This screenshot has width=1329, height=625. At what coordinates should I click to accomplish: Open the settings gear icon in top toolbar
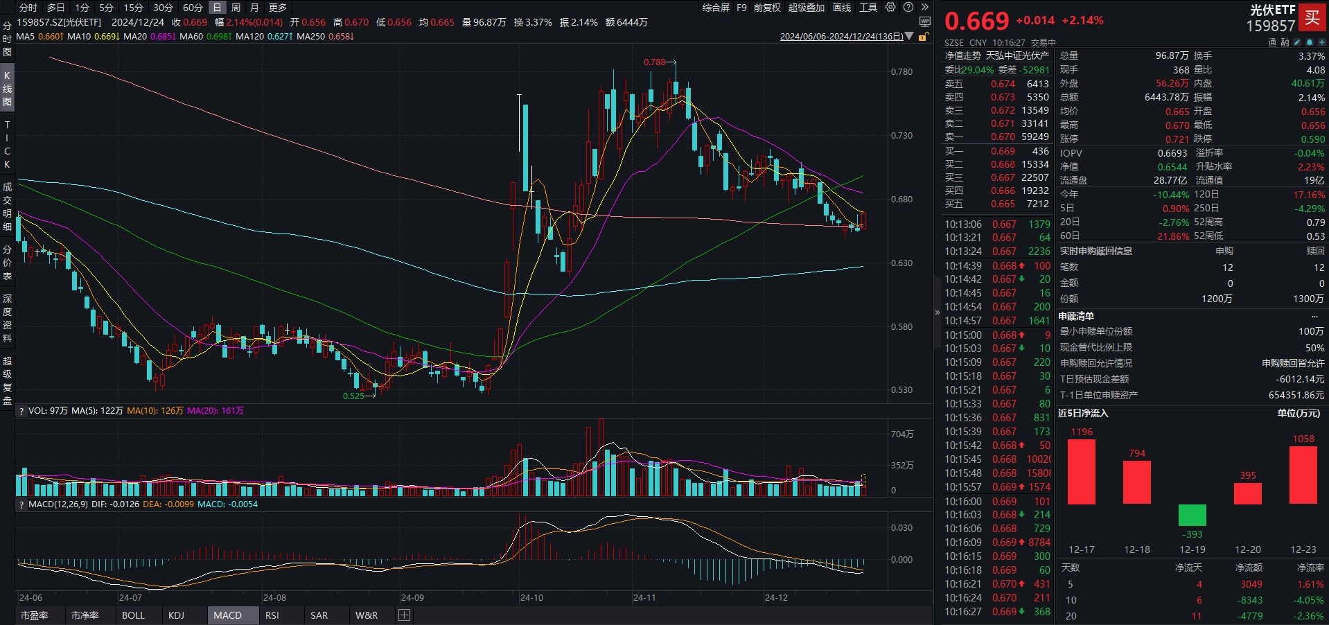[x=890, y=8]
